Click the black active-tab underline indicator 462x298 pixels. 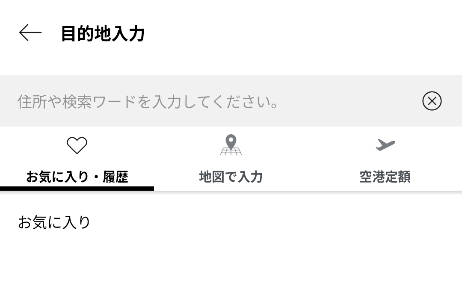(77, 188)
